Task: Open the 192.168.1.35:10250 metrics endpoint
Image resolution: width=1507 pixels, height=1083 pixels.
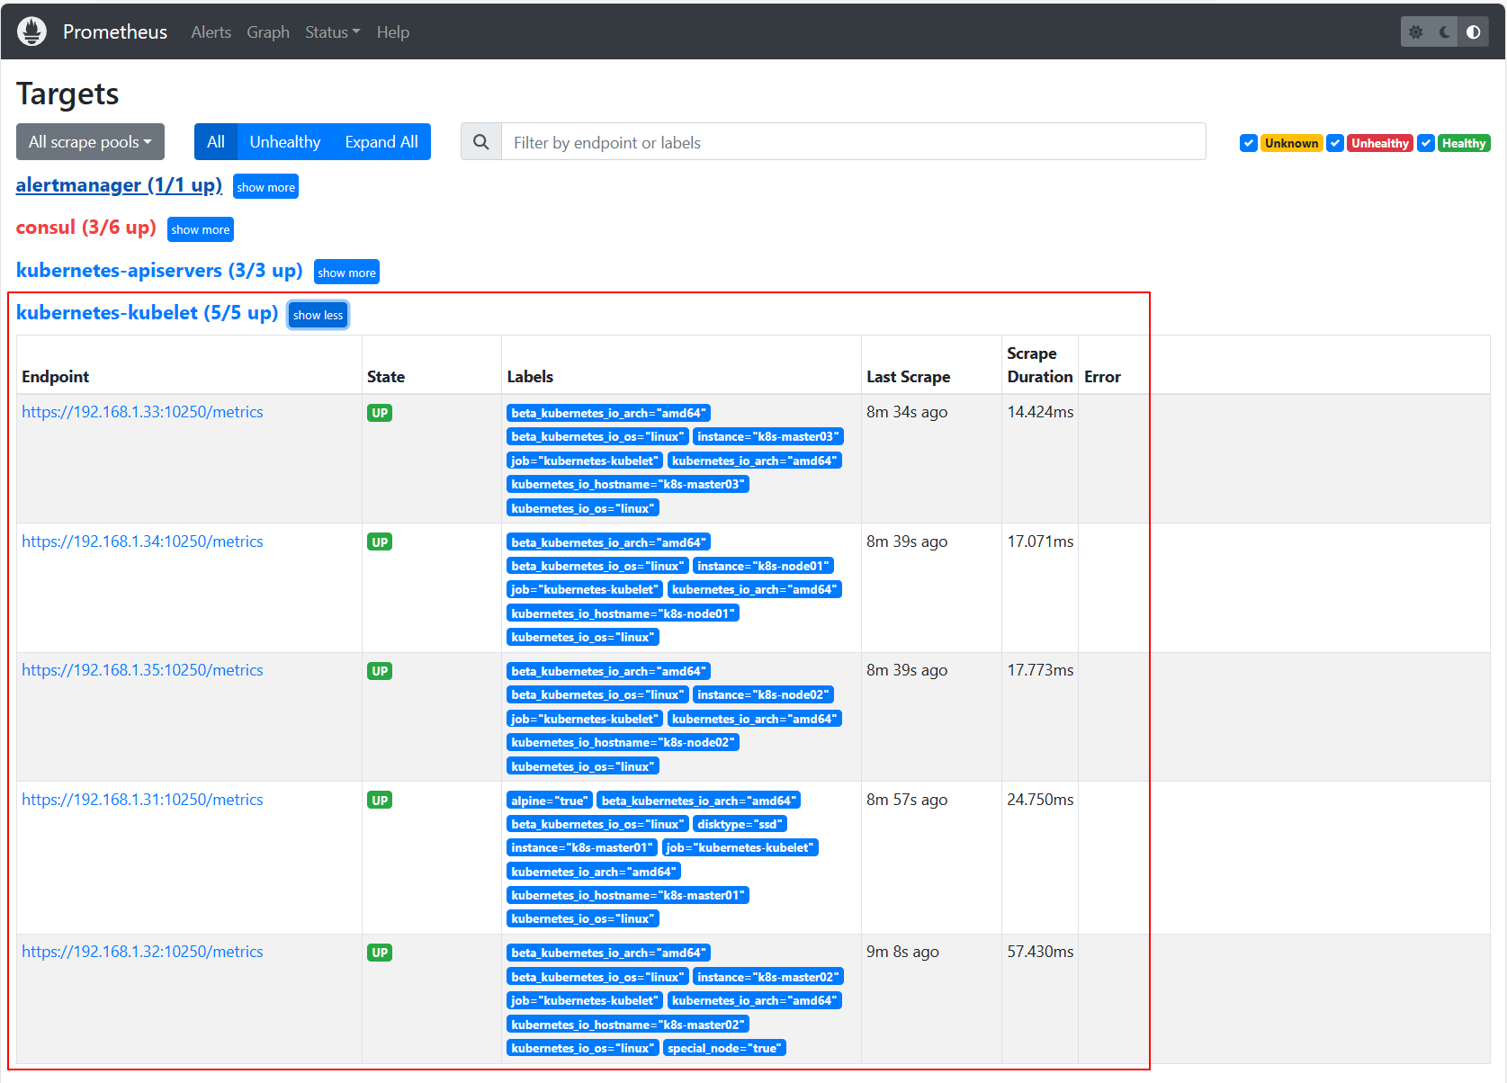Action: coord(142,670)
